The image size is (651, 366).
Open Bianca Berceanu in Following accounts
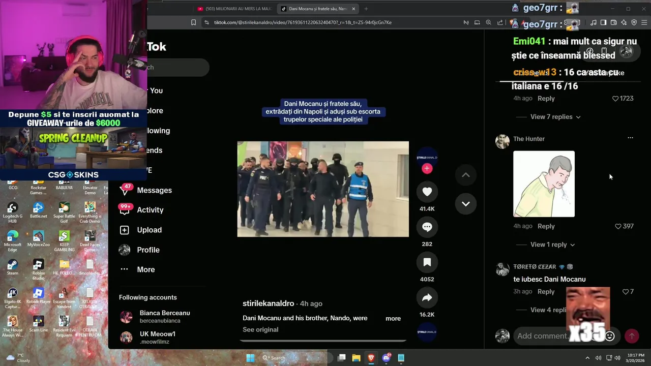tap(155, 317)
